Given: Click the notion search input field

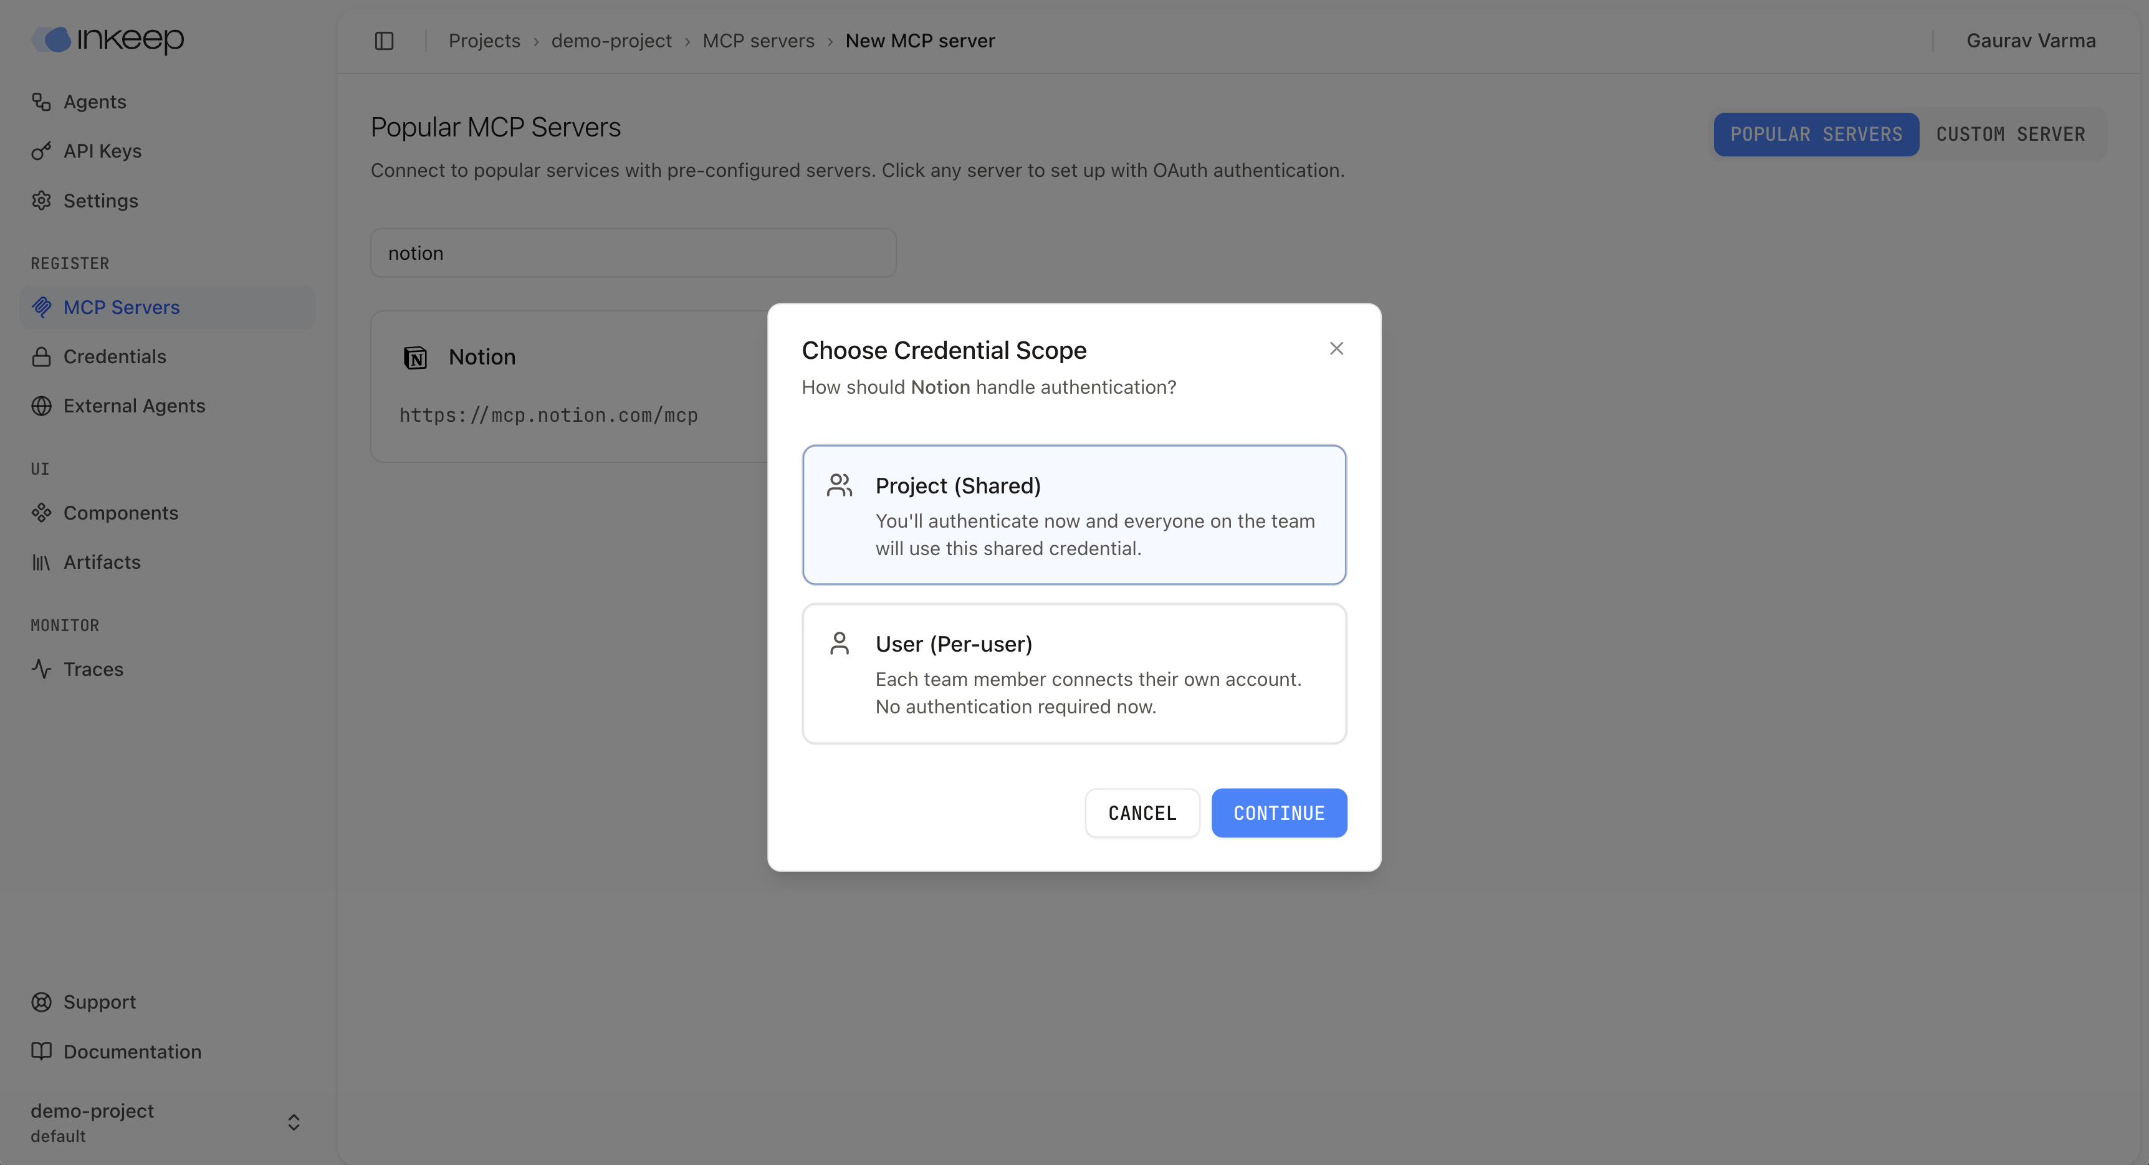Looking at the screenshot, I should pos(633,254).
